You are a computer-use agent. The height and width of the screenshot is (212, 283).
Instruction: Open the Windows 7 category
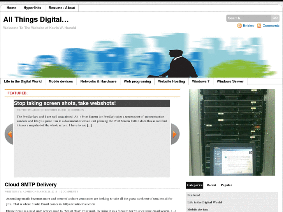[201, 81]
